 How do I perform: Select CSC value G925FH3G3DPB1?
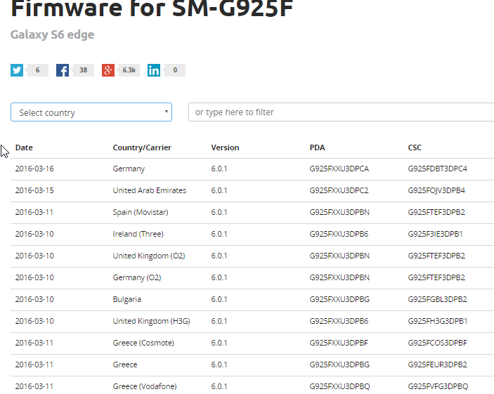438,321
